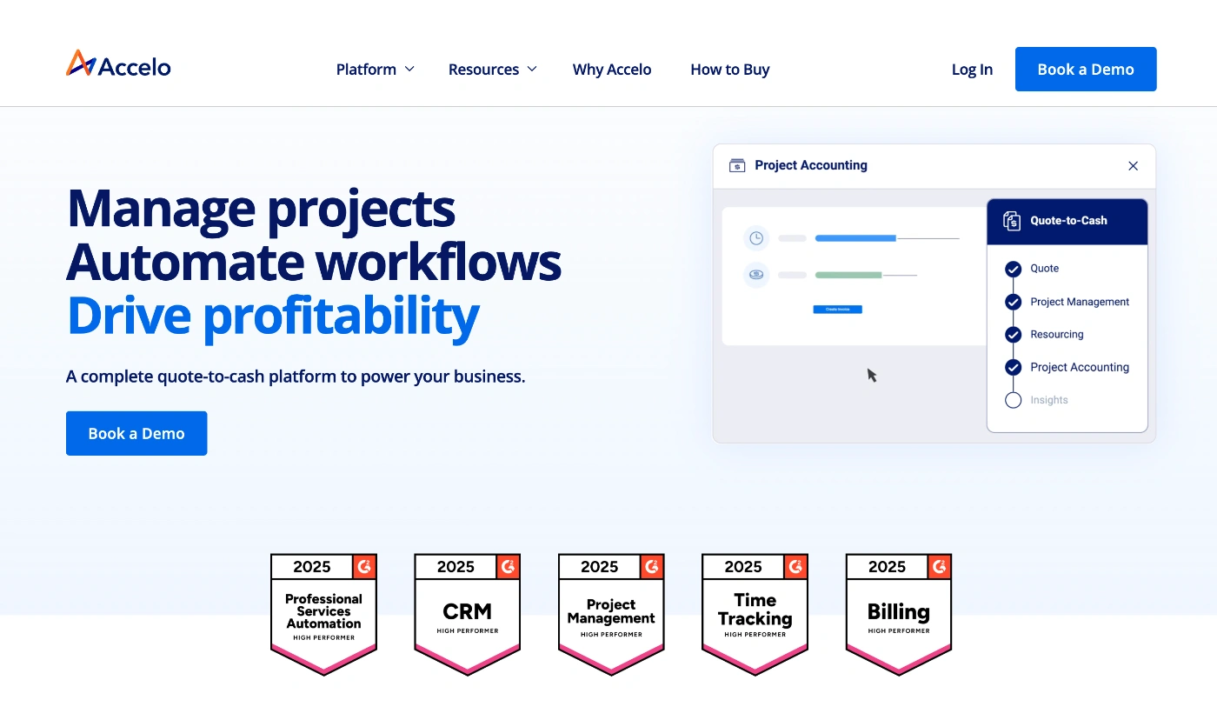The height and width of the screenshot is (720, 1217).
Task: Click the Create Invoice mini button
Action: tap(837, 309)
